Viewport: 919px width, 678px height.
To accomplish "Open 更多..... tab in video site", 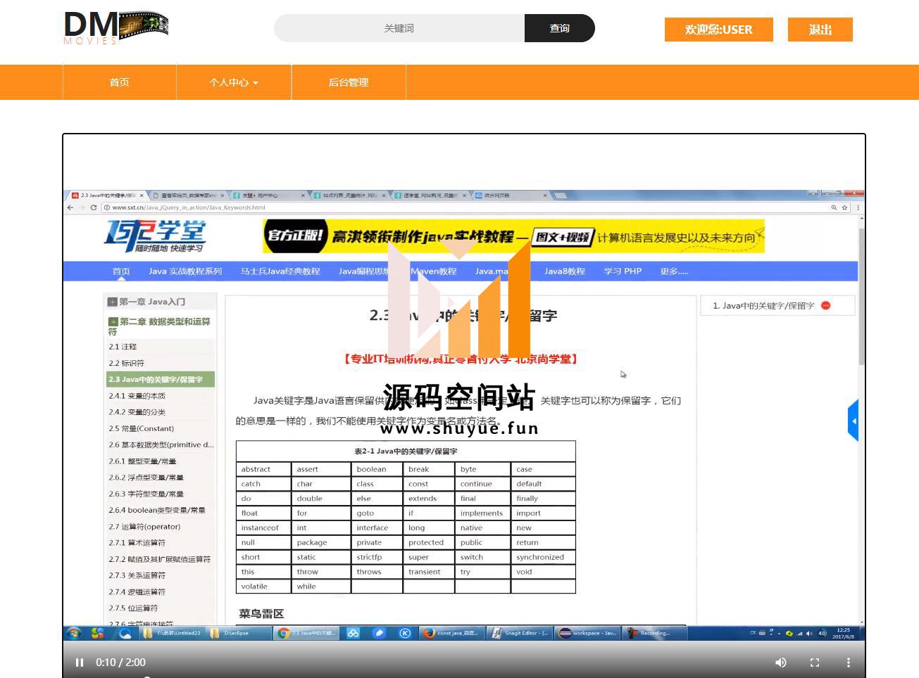I will (674, 271).
